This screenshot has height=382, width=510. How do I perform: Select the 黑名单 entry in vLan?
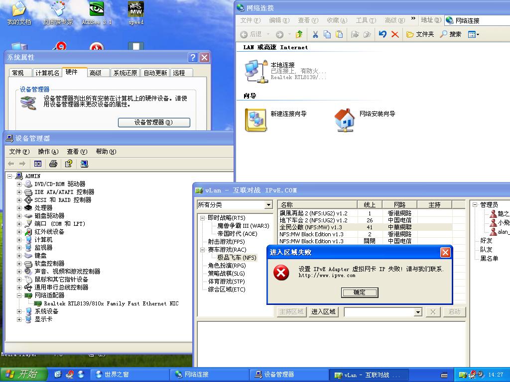(x=489, y=259)
